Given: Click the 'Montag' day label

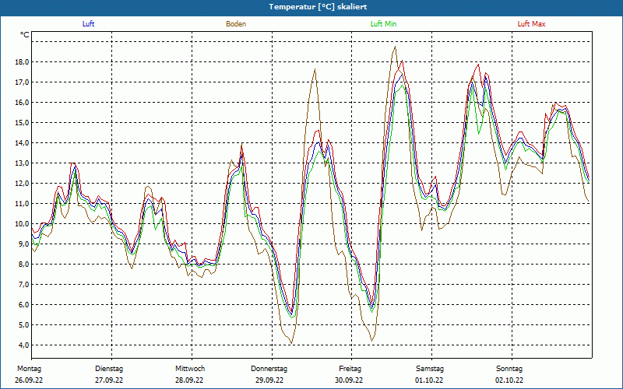Looking at the screenshot, I should click(x=29, y=369).
